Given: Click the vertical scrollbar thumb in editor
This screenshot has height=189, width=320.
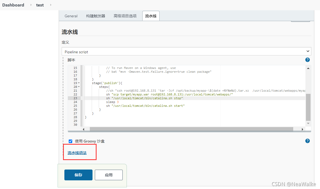Looking at the screenshot, I should coord(308,107).
